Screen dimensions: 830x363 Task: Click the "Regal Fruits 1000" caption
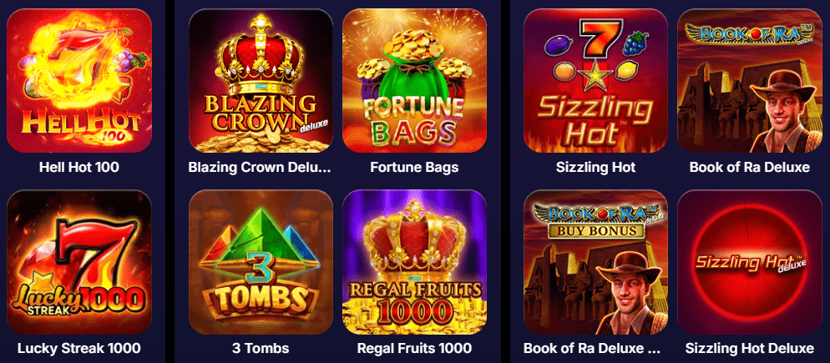pyautogui.click(x=414, y=349)
